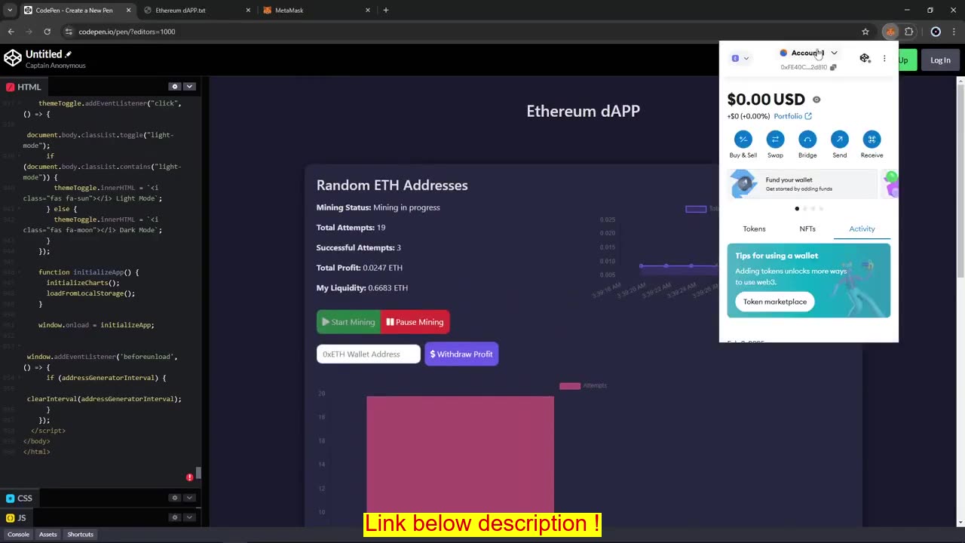The image size is (965, 543).
Task: Open the Account 1 selector dropdown
Action: pos(808,53)
